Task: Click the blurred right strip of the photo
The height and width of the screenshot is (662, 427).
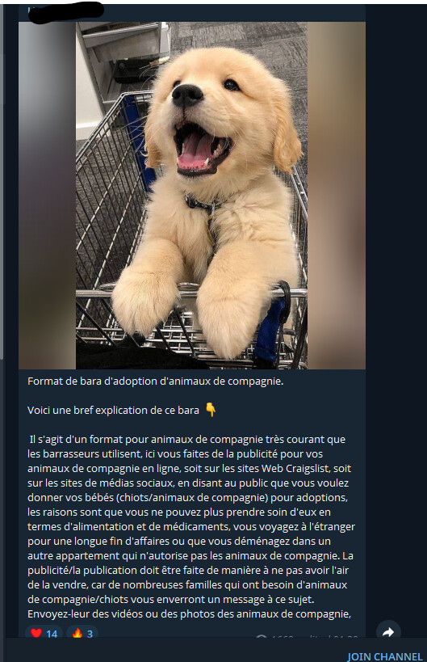Action: pos(337,196)
